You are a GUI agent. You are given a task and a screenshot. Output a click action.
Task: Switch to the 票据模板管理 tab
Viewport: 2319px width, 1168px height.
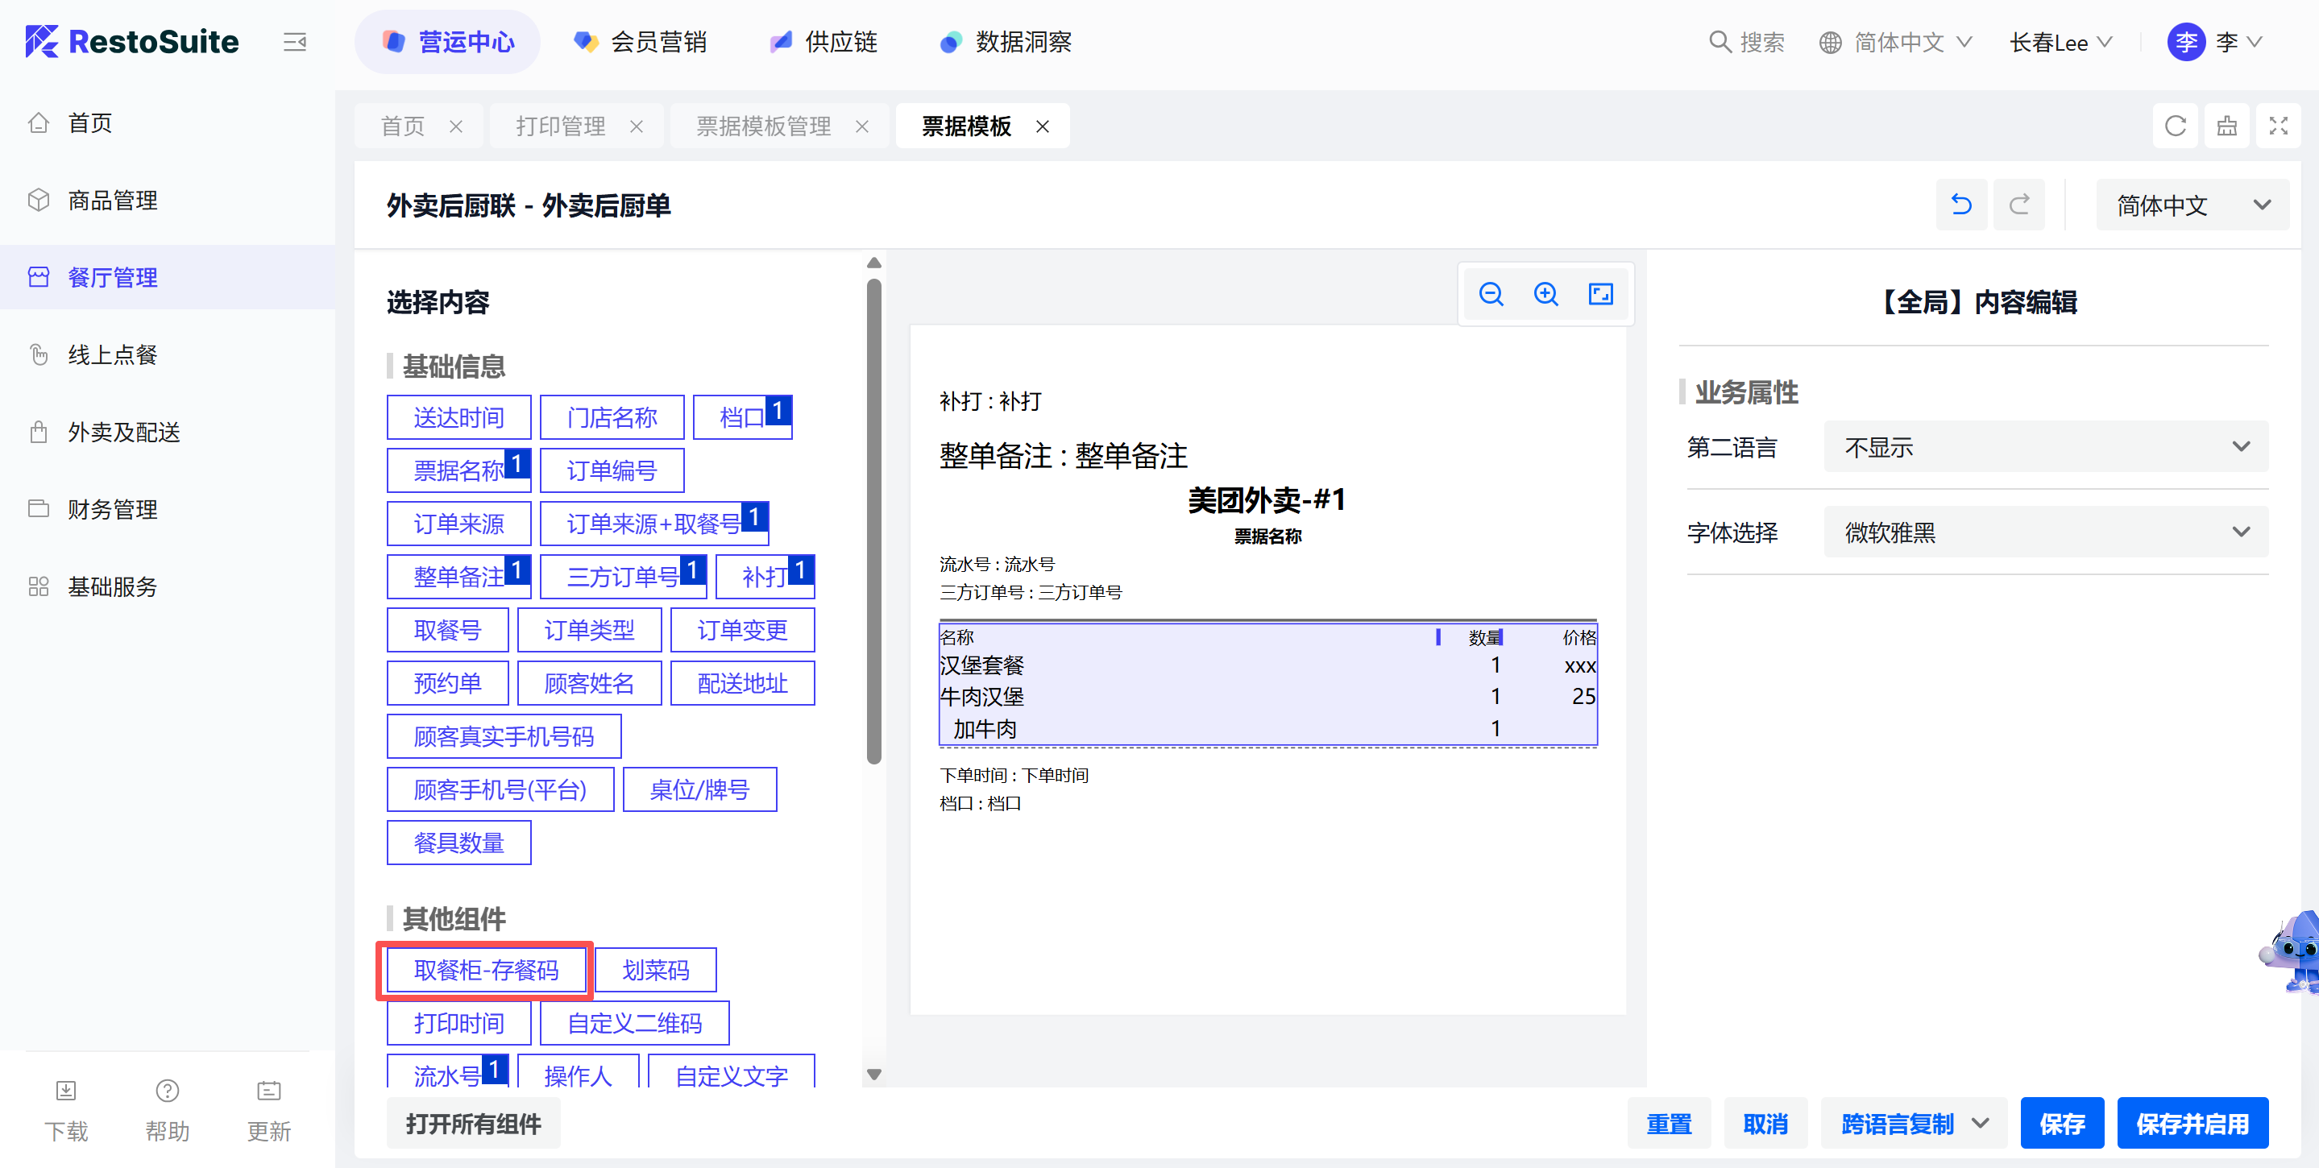point(763,126)
